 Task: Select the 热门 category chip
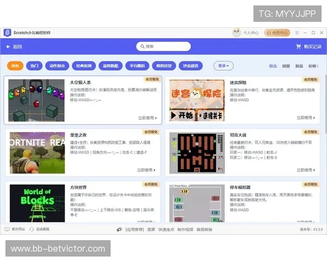pyautogui.click(x=34, y=66)
